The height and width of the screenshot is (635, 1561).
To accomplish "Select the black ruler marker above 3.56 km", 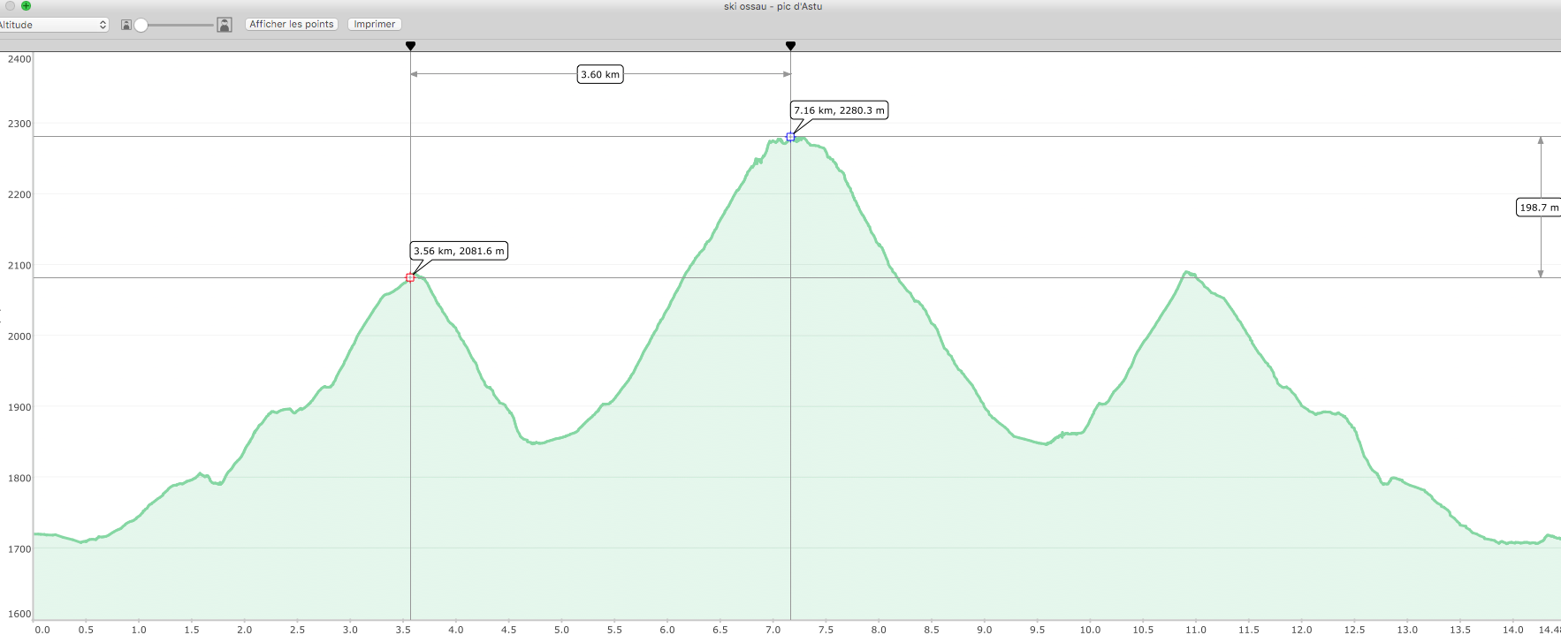I will (x=410, y=46).
